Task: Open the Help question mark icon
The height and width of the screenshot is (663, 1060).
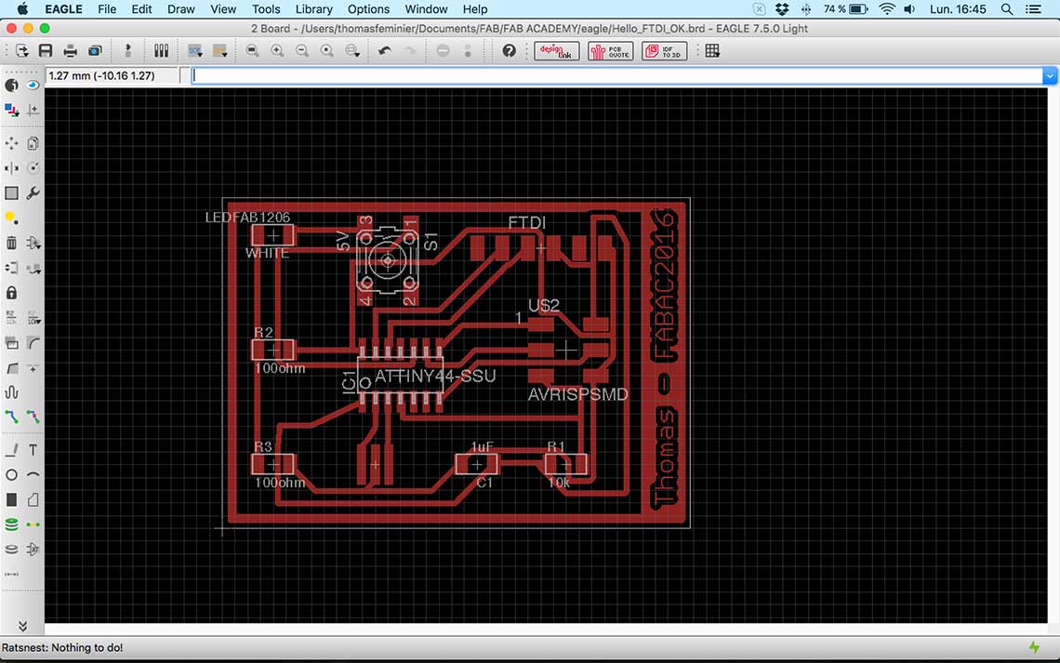Action: coord(509,51)
